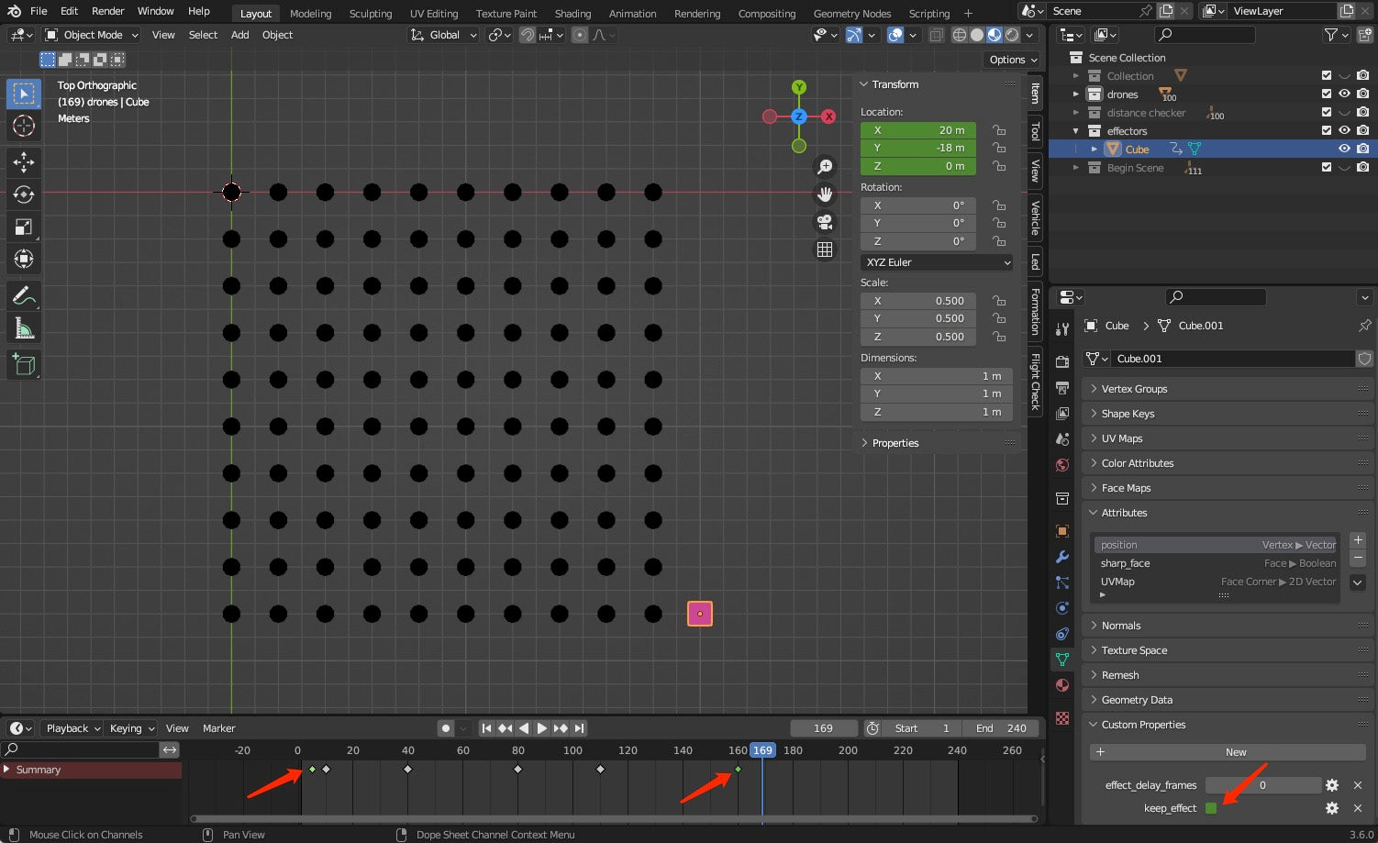Image resolution: width=1378 pixels, height=843 pixels.
Task: Activate the Rotate tool
Action: (x=24, y=194)
